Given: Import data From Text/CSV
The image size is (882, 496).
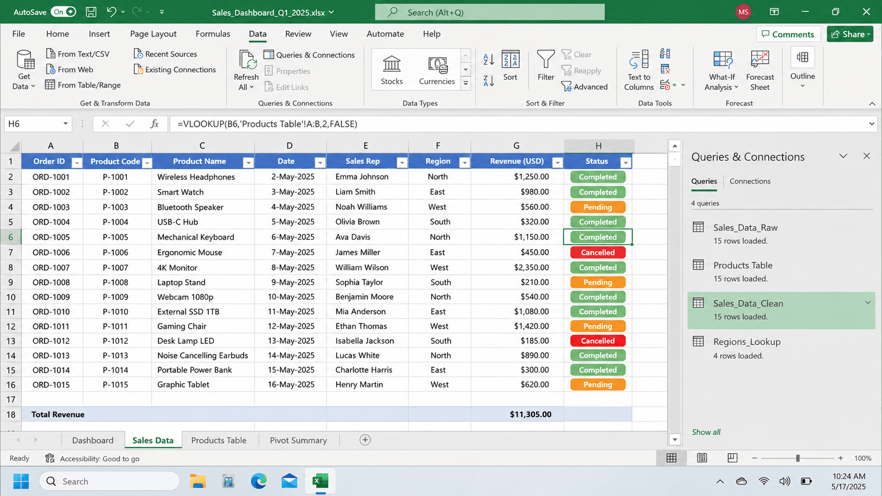Looking at the screenshot, I should pos(78,54).
